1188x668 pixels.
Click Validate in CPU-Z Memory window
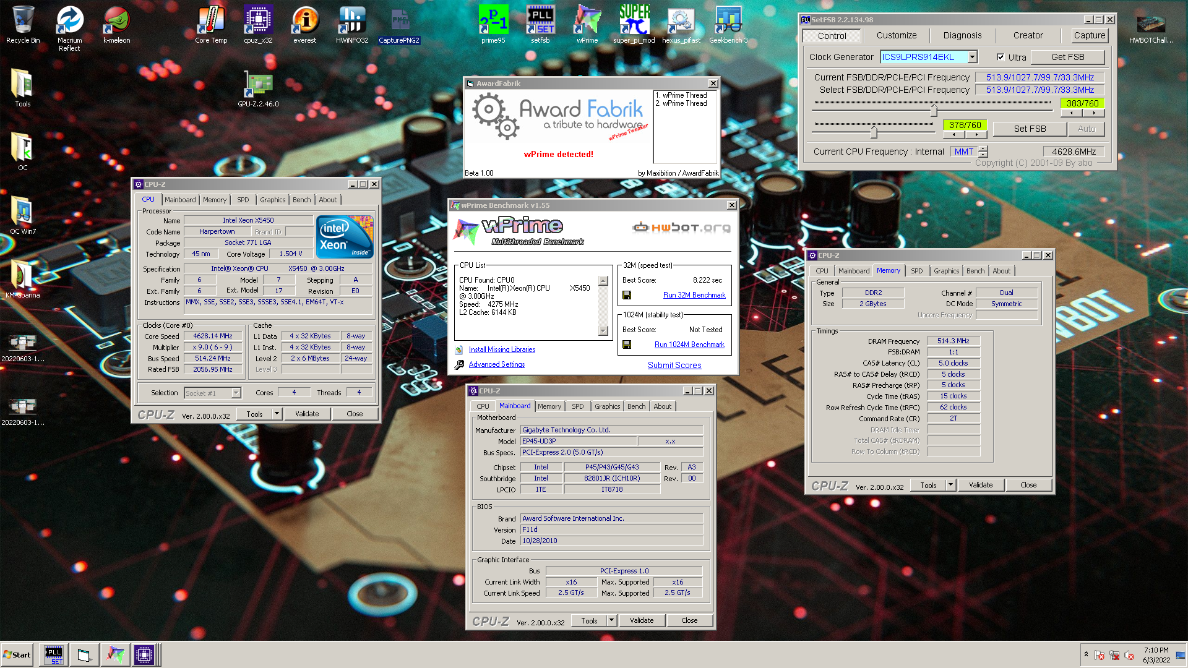981,485
